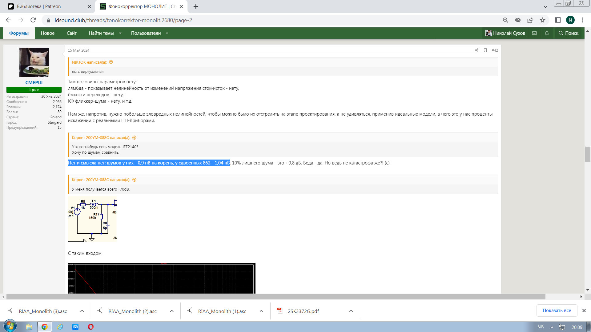Expand options for RIAA_Monolith (1).asc download
The image size is (591, 332).
pos(261,311)
